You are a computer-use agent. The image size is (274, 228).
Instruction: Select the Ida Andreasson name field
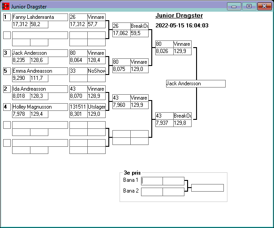(40, 89)
